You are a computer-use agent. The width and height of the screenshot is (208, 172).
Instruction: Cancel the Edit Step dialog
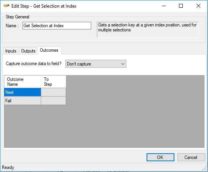point(191,157)
